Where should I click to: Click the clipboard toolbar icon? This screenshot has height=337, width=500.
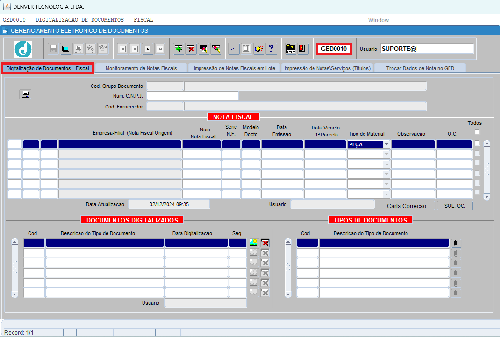246,49
